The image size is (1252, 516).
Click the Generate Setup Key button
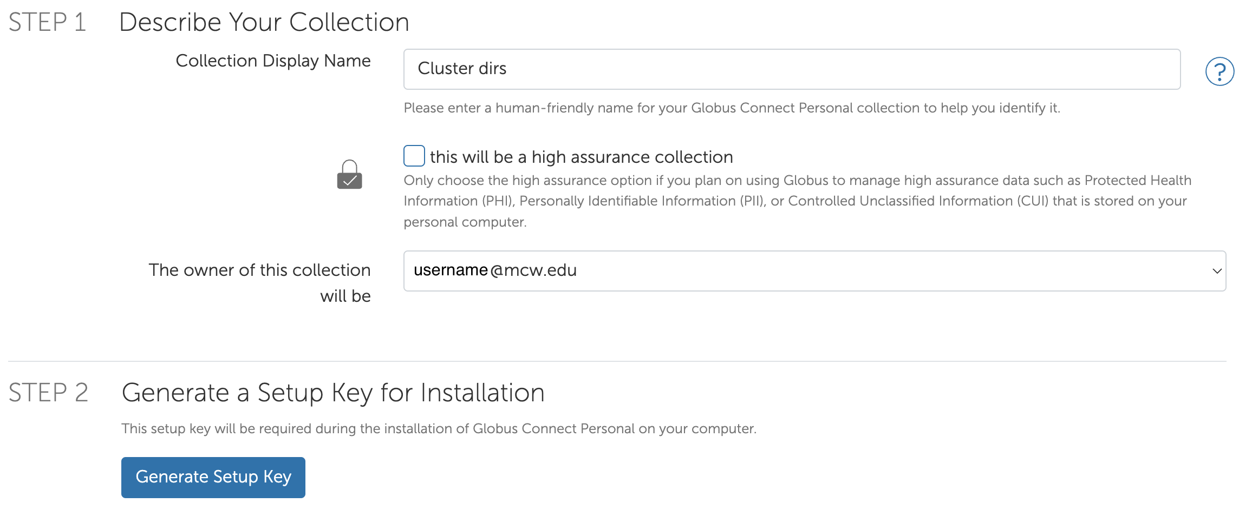click(x=213, y=477)
